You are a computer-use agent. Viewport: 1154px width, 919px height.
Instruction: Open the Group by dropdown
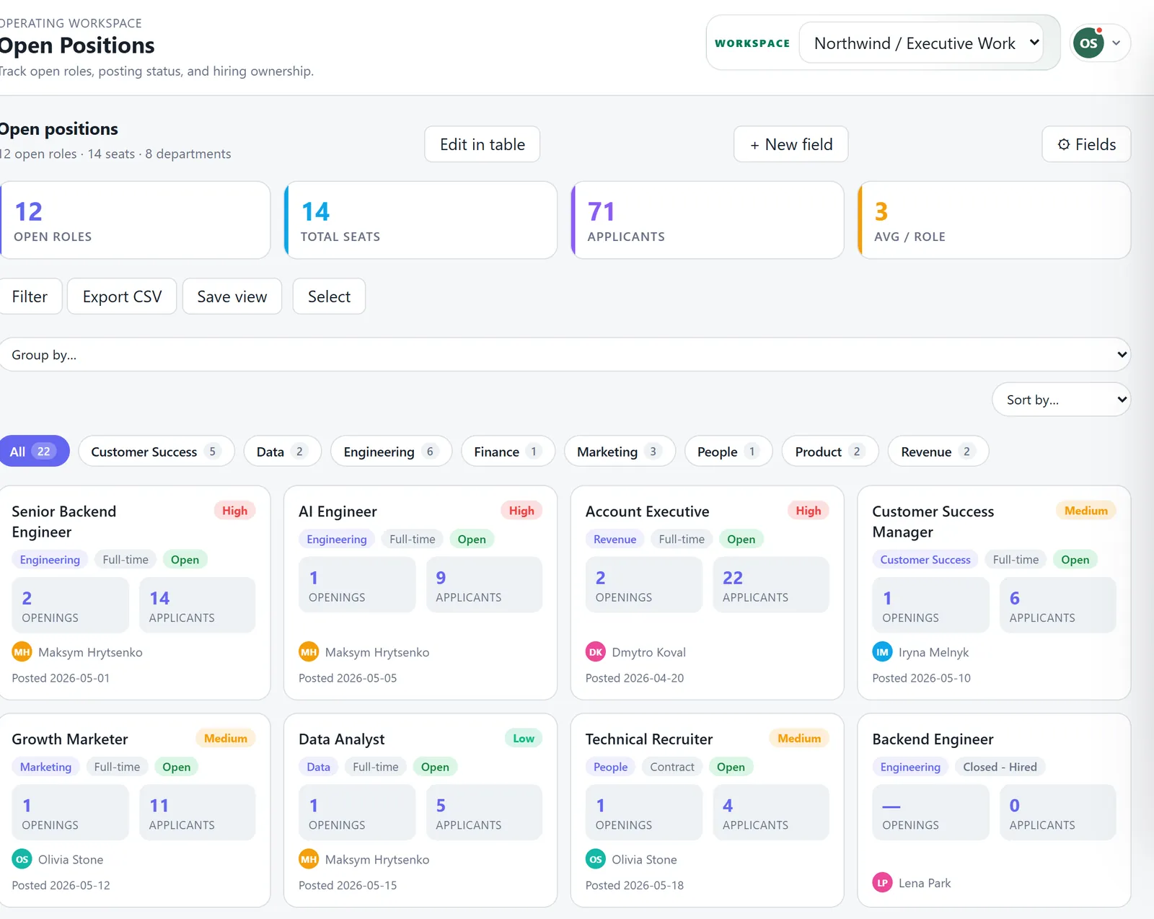coord(565,355)
